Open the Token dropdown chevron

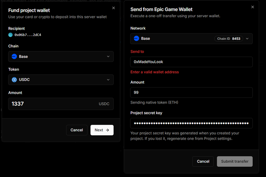click(108, 80)
